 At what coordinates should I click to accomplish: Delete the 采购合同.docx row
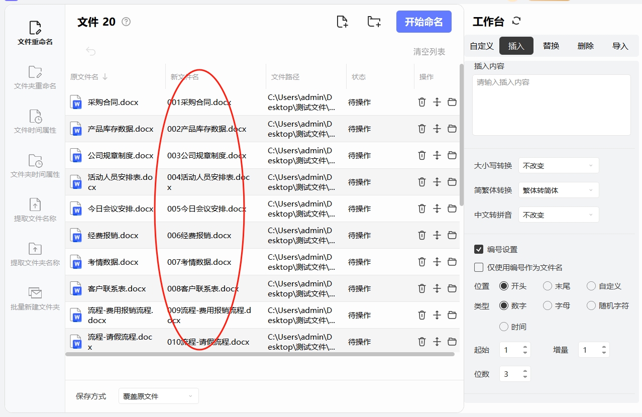[x=422, y=102]
